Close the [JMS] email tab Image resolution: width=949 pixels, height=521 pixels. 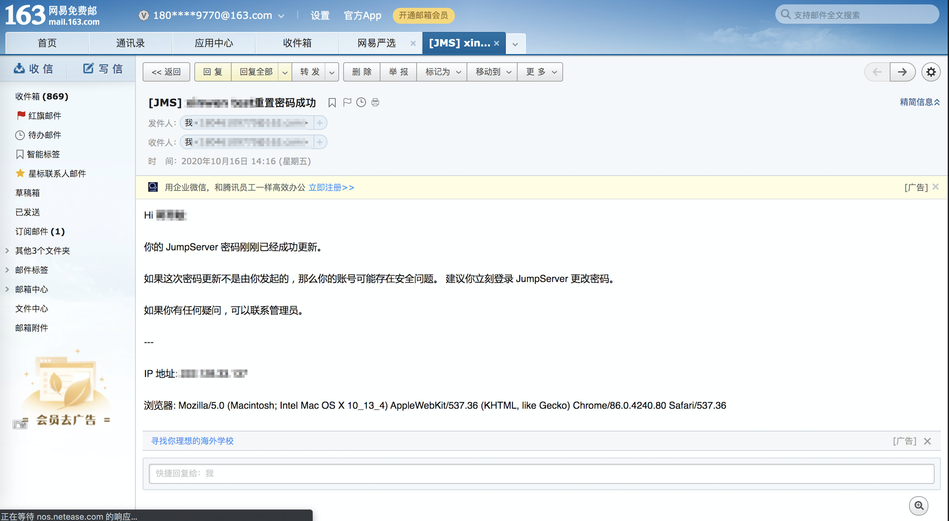click(496, 44)
